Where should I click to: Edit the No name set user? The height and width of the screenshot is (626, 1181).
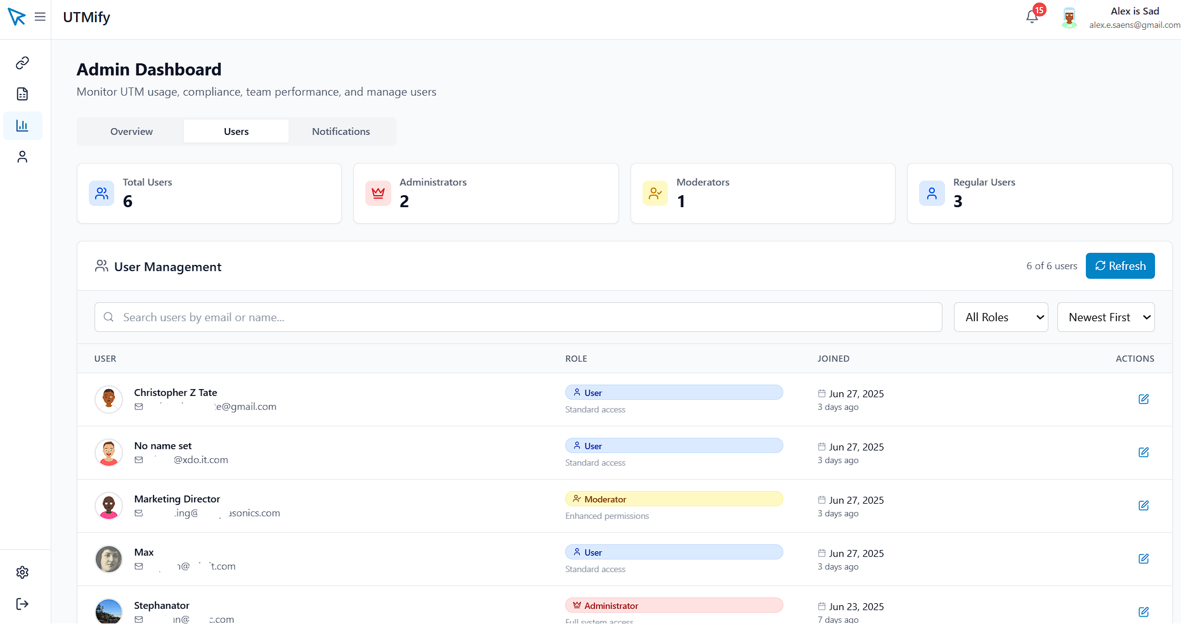(x=1144, y=452)
